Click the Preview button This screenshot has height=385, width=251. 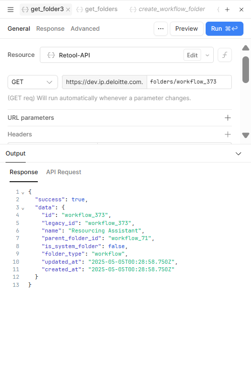pos(186,29)
